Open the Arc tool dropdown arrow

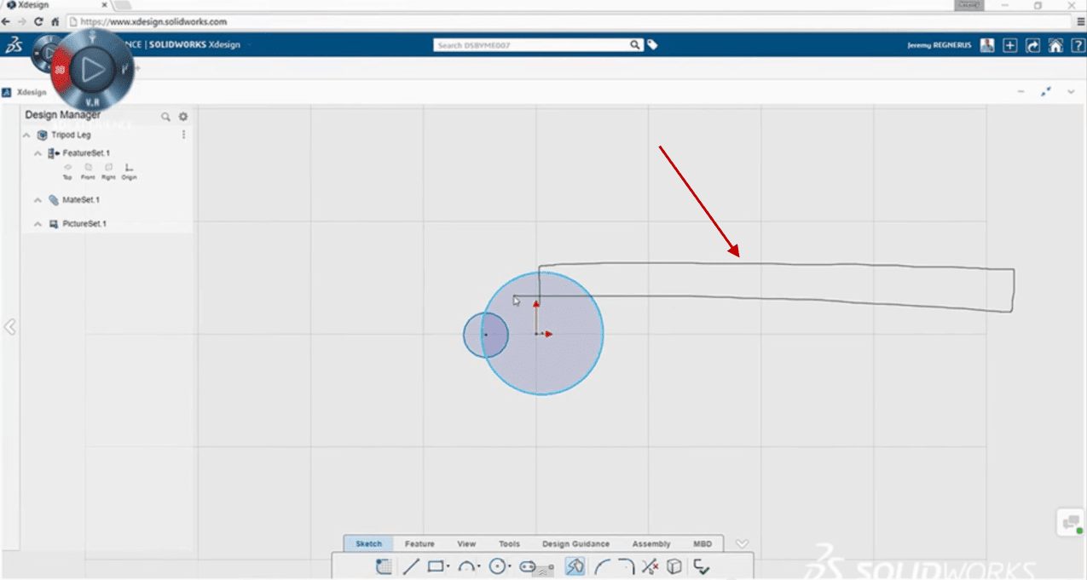479,567
